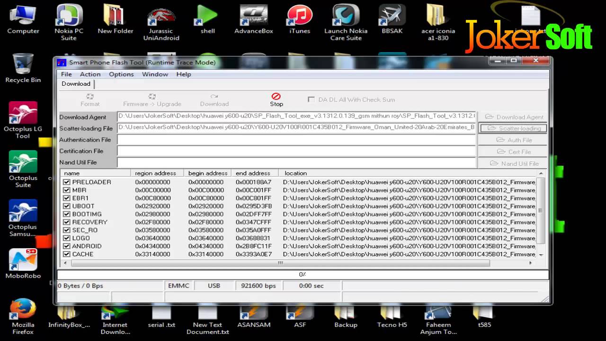Uncheck the LOGO partition checkbox
Viewport: 606px width, 341px height.
coord(67,238)
